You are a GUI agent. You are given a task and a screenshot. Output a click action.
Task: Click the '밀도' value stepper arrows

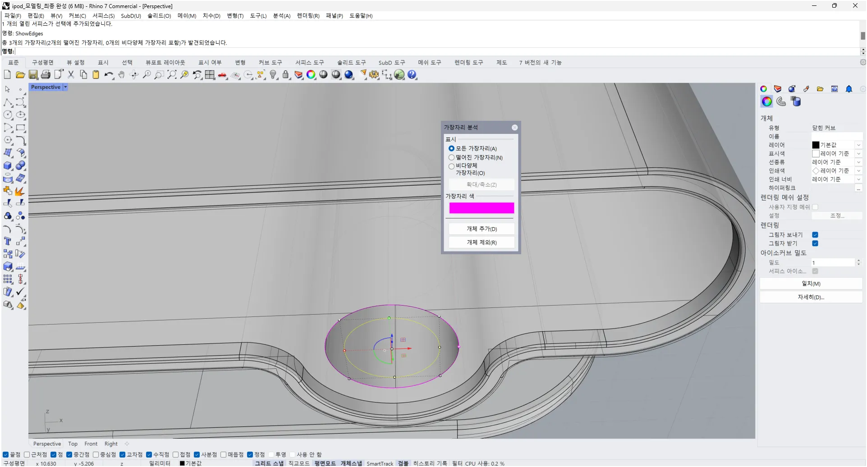pos(858,262)
